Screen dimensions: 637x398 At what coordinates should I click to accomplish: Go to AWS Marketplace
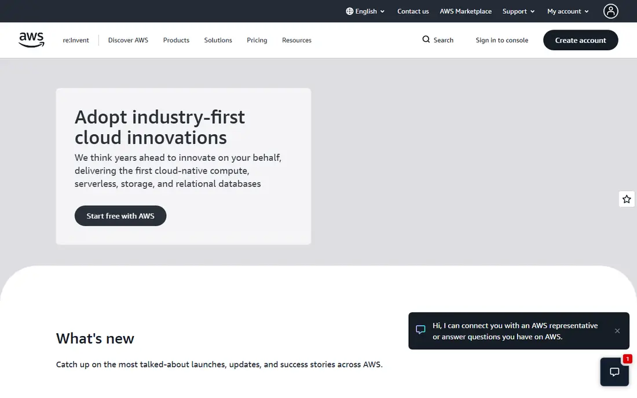pos(466,12)
